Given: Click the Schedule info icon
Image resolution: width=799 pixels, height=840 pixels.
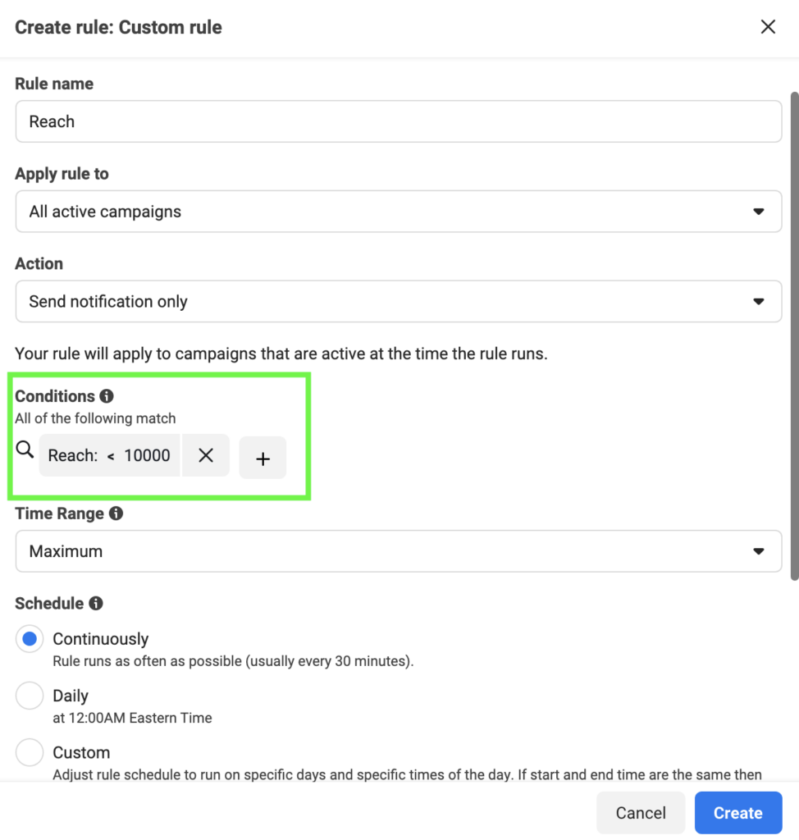Looking at the screenshot, I should (96, 604).
